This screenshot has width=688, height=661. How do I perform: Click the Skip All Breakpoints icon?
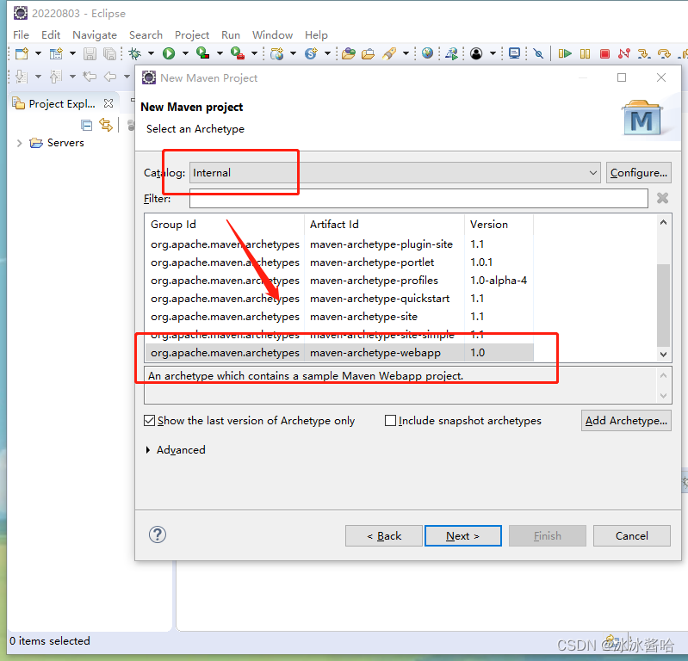538,53
